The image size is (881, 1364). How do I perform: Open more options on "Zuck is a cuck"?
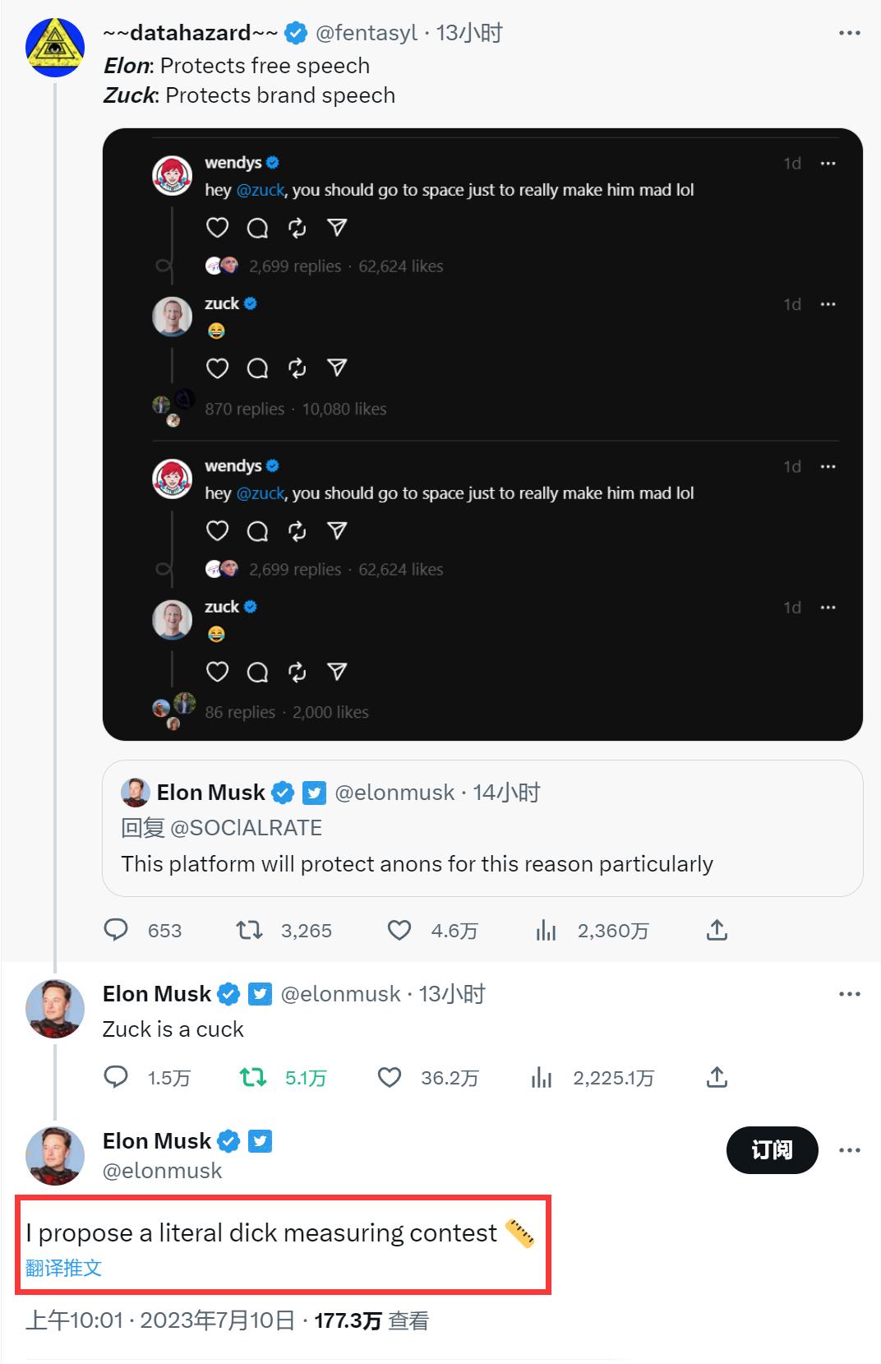(x=849, y=994)
